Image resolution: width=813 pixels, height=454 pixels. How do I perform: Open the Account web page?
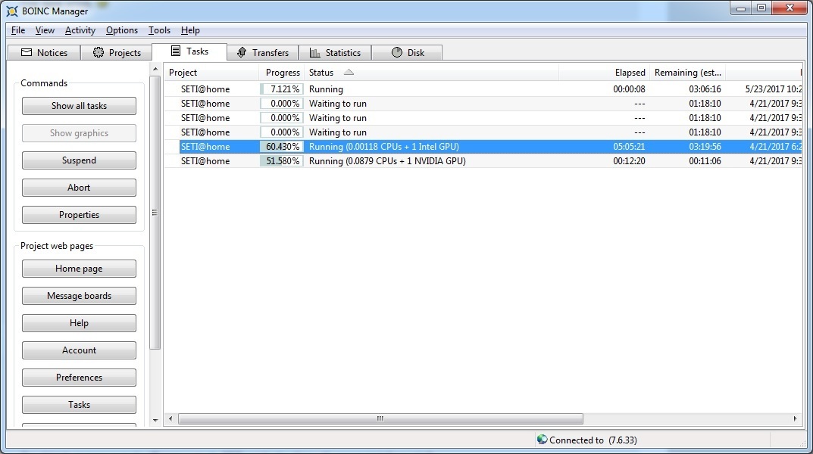(x=79, y=350)
